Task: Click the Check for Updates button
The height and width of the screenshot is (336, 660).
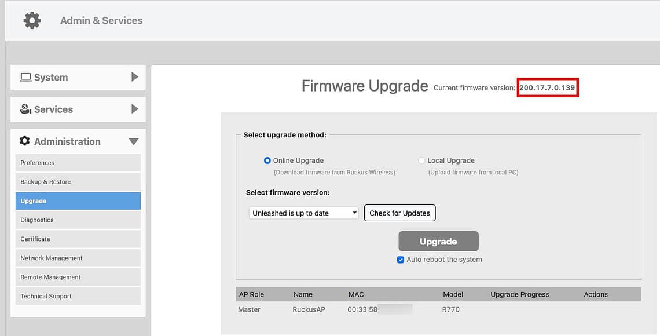Action: pyautogui.click(x=399, y=213)
